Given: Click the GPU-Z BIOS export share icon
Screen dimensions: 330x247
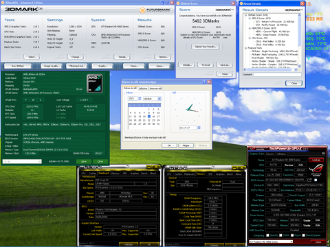Looking at the screenshot, I should 309,180.
